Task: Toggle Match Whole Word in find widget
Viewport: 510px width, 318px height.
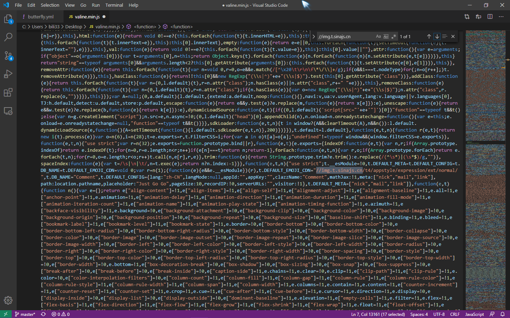Action: [386, 36]
